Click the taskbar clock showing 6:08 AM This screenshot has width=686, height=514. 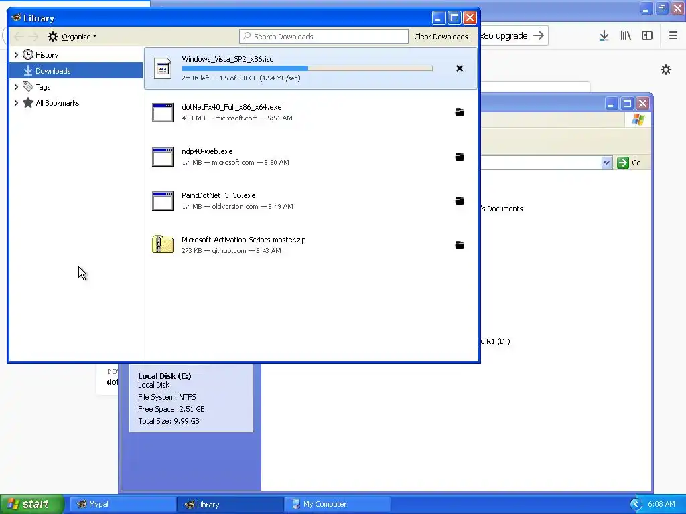[x=661, y=504]
